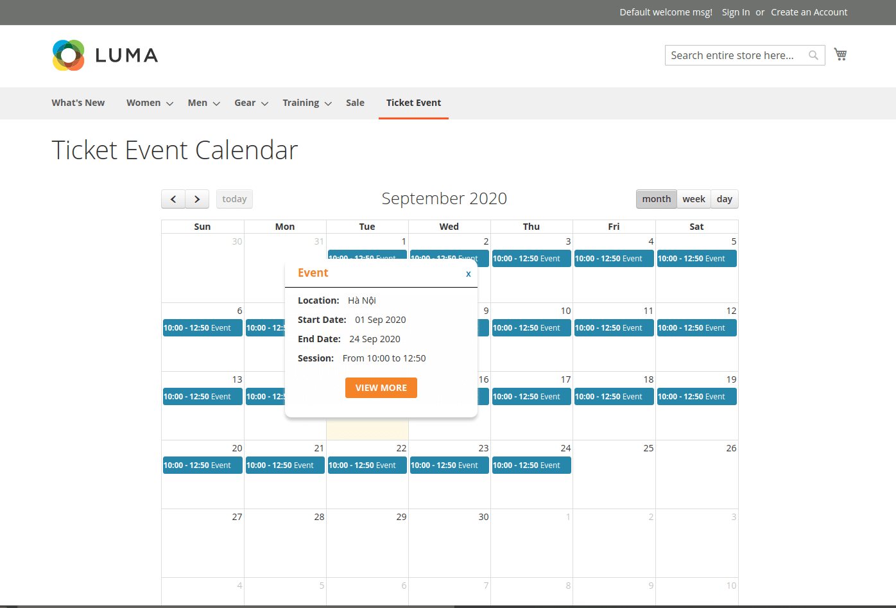Open the shopping cart
Image resolution: width=896 pixels, height=608 pixels.
coord(840,55)
